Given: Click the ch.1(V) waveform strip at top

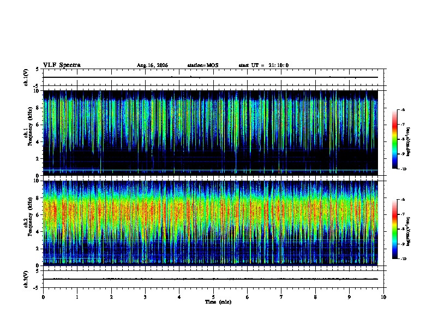Looking at the screenshot, I should coord(213,77).
